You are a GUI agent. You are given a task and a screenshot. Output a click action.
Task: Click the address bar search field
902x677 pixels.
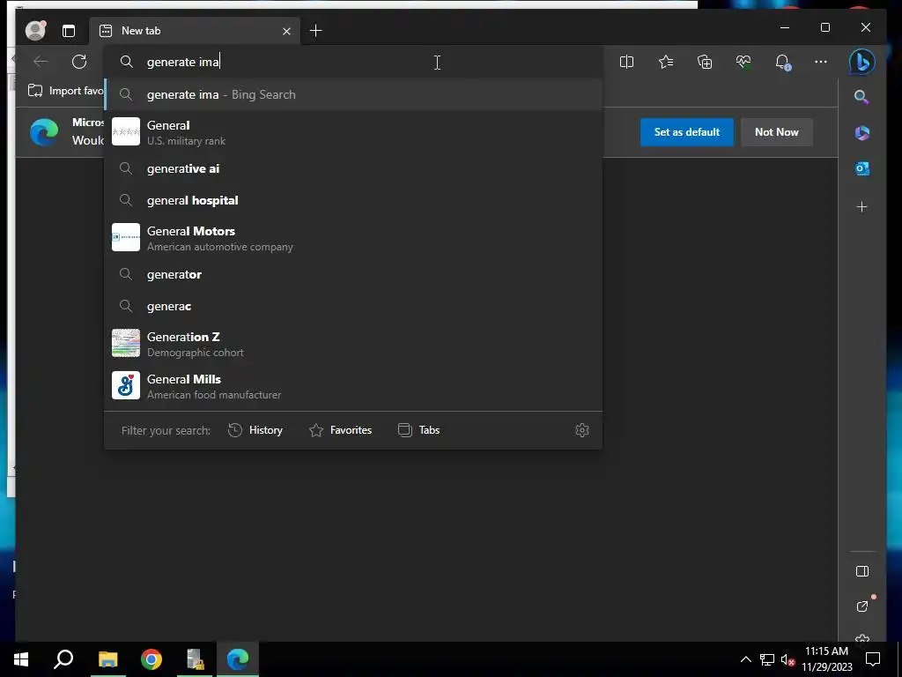[x=353, y=62]
